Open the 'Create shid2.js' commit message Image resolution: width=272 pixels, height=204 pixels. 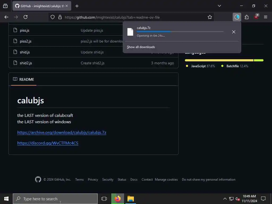pyautogui.click(x=92, y=63)
